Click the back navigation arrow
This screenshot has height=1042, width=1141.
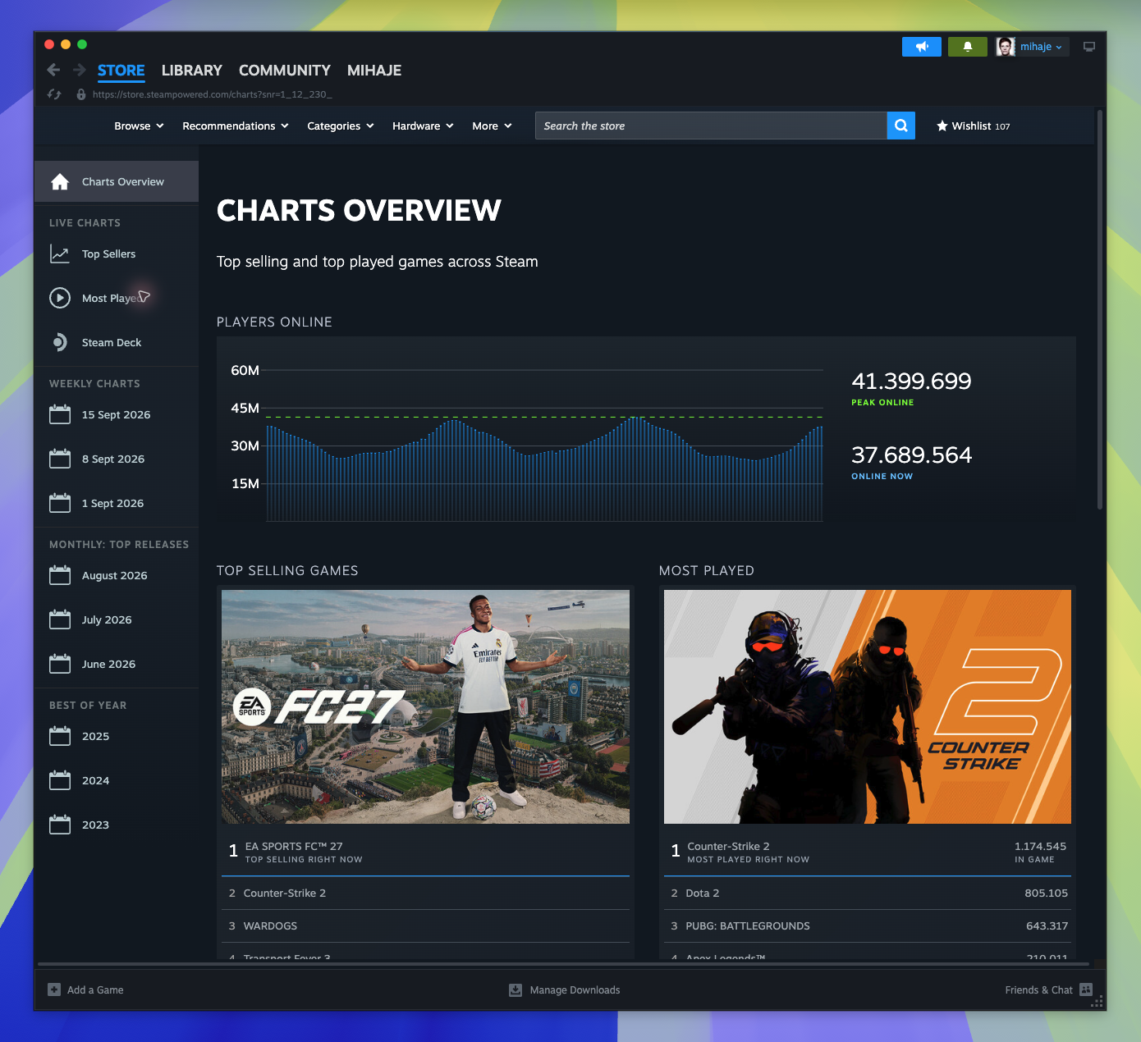[53, 70]
